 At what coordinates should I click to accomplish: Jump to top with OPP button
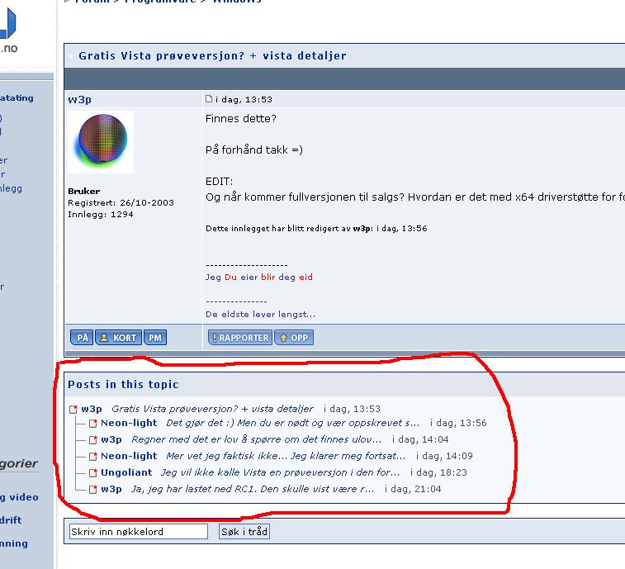(294, 338)
